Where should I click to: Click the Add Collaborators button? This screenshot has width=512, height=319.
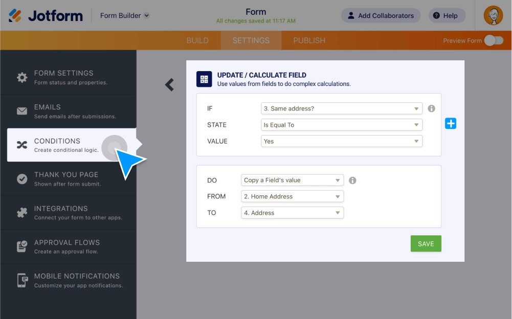point(381,15)
